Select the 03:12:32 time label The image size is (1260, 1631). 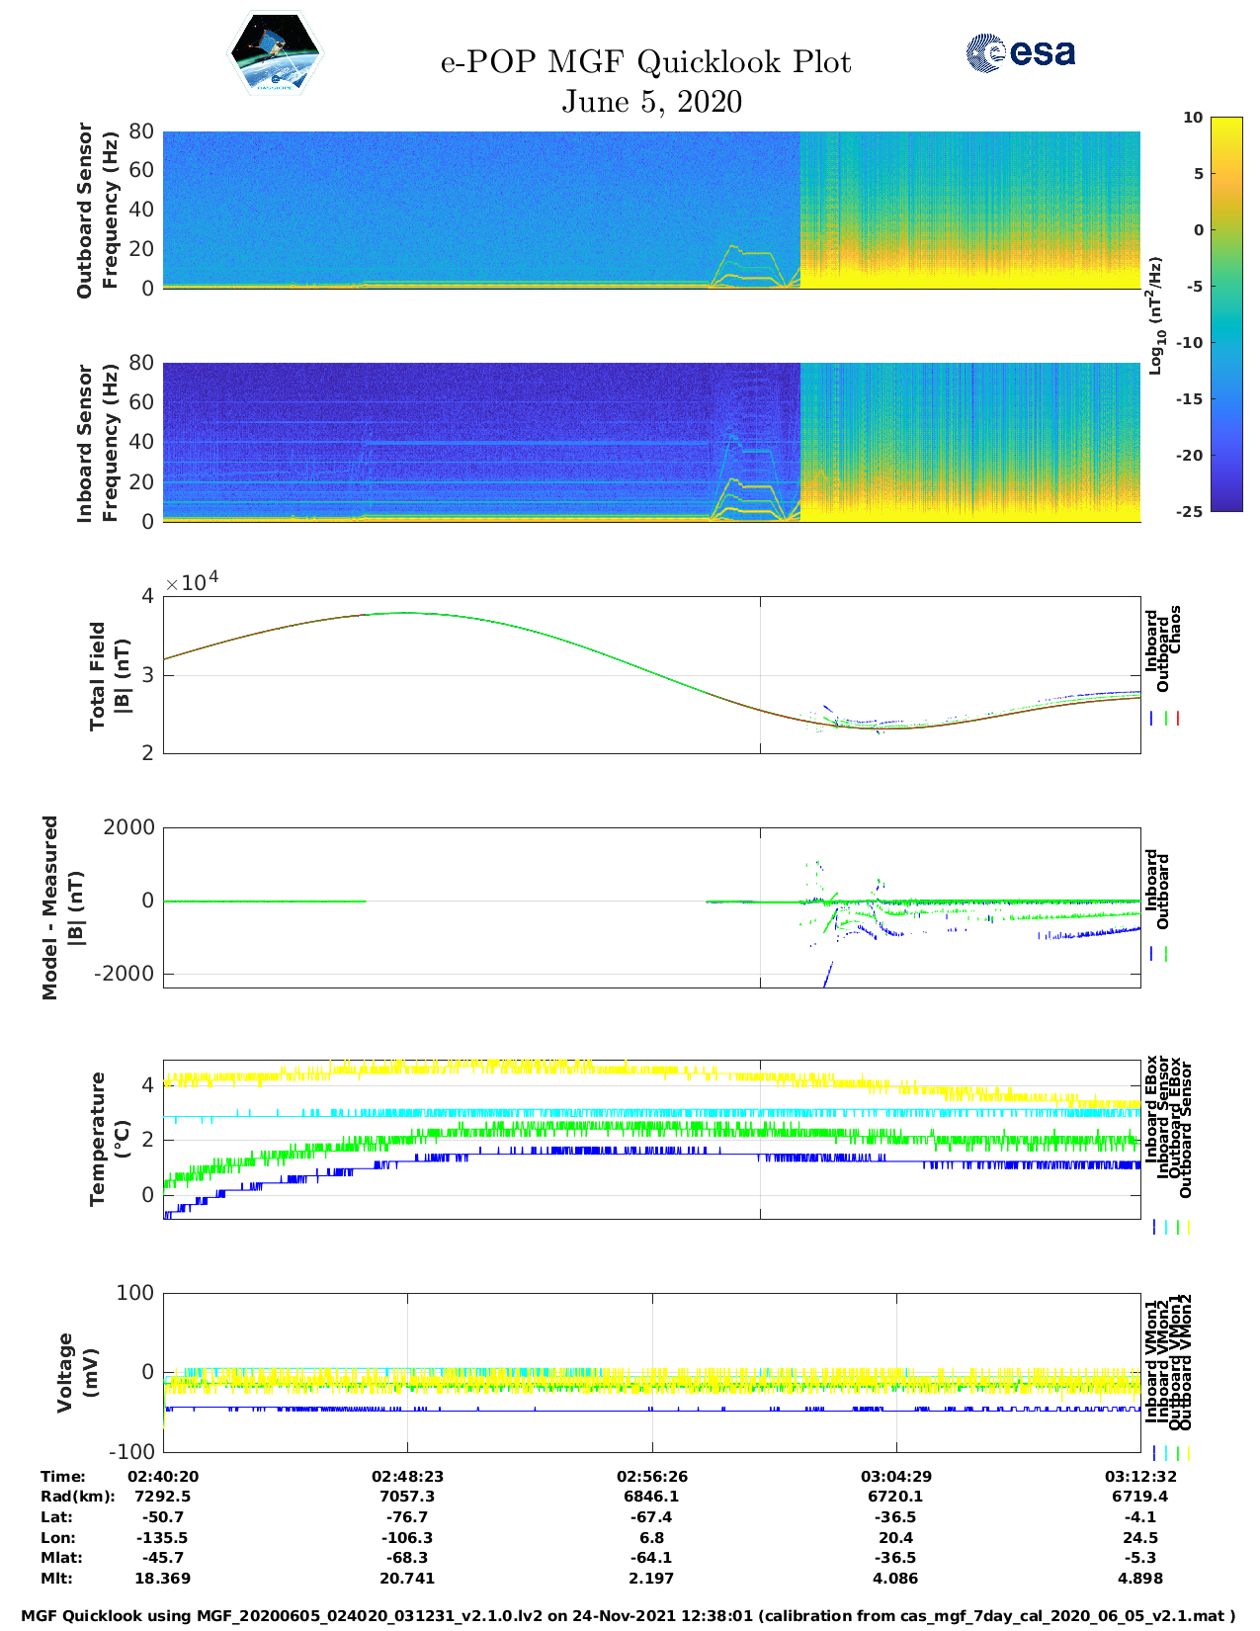click(x=1139, y=1476)
